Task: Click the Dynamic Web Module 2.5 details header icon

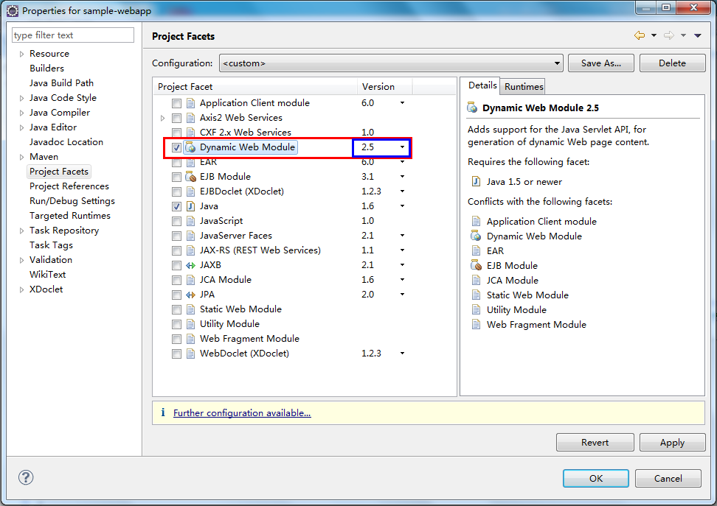Action: (x=472, y=108)
